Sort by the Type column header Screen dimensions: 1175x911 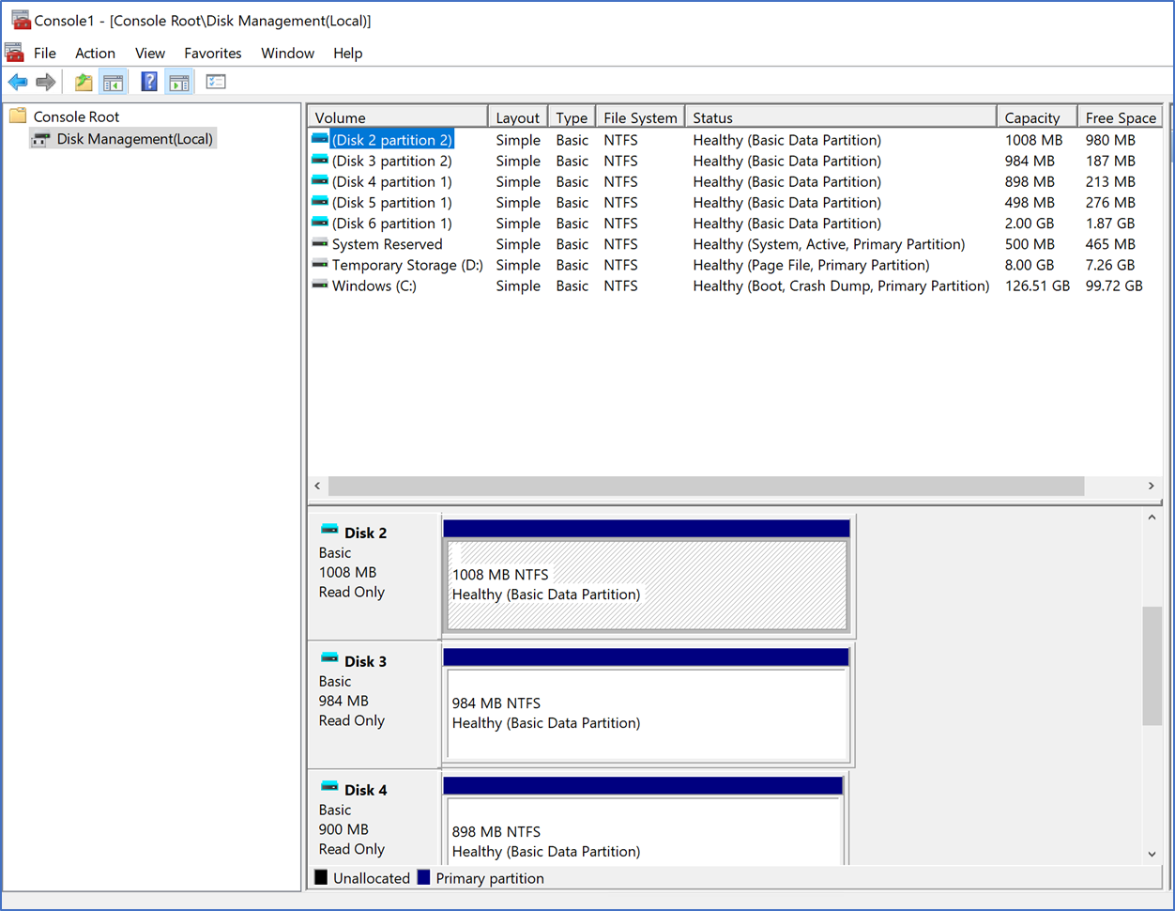572,117
